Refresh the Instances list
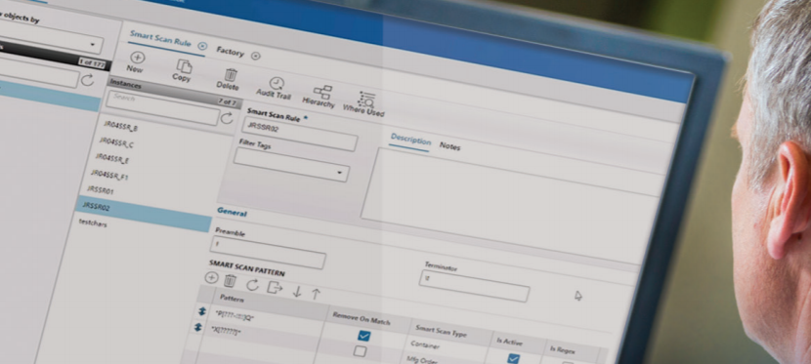Image resolution: width=811 pixels, height=364 pixels. pyautogui.click(x=227, y=118)
